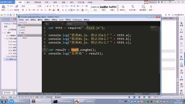Switch to the WPS docx taskbar button
The height and width of the screenshot is (104, 185).
point(19,101)
